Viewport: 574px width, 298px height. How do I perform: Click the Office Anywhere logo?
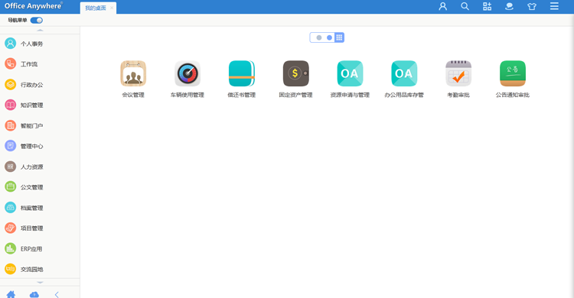pyautogui.click(x=34, y=6)
